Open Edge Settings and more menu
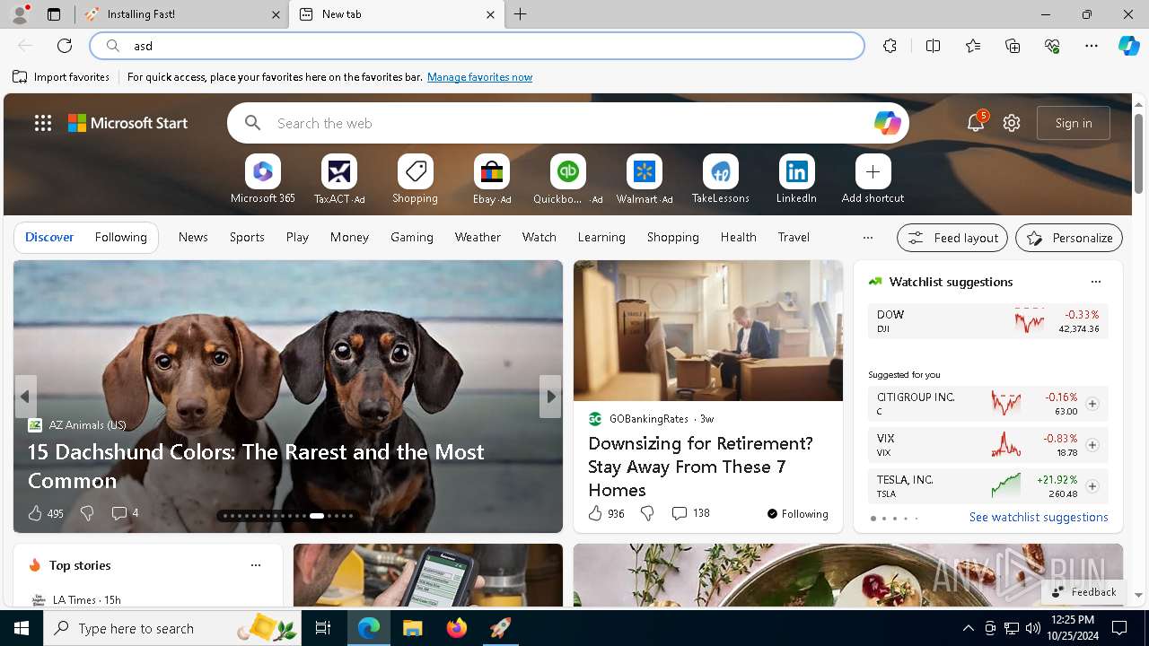 pyautogui.click(x=1092, y=46)
